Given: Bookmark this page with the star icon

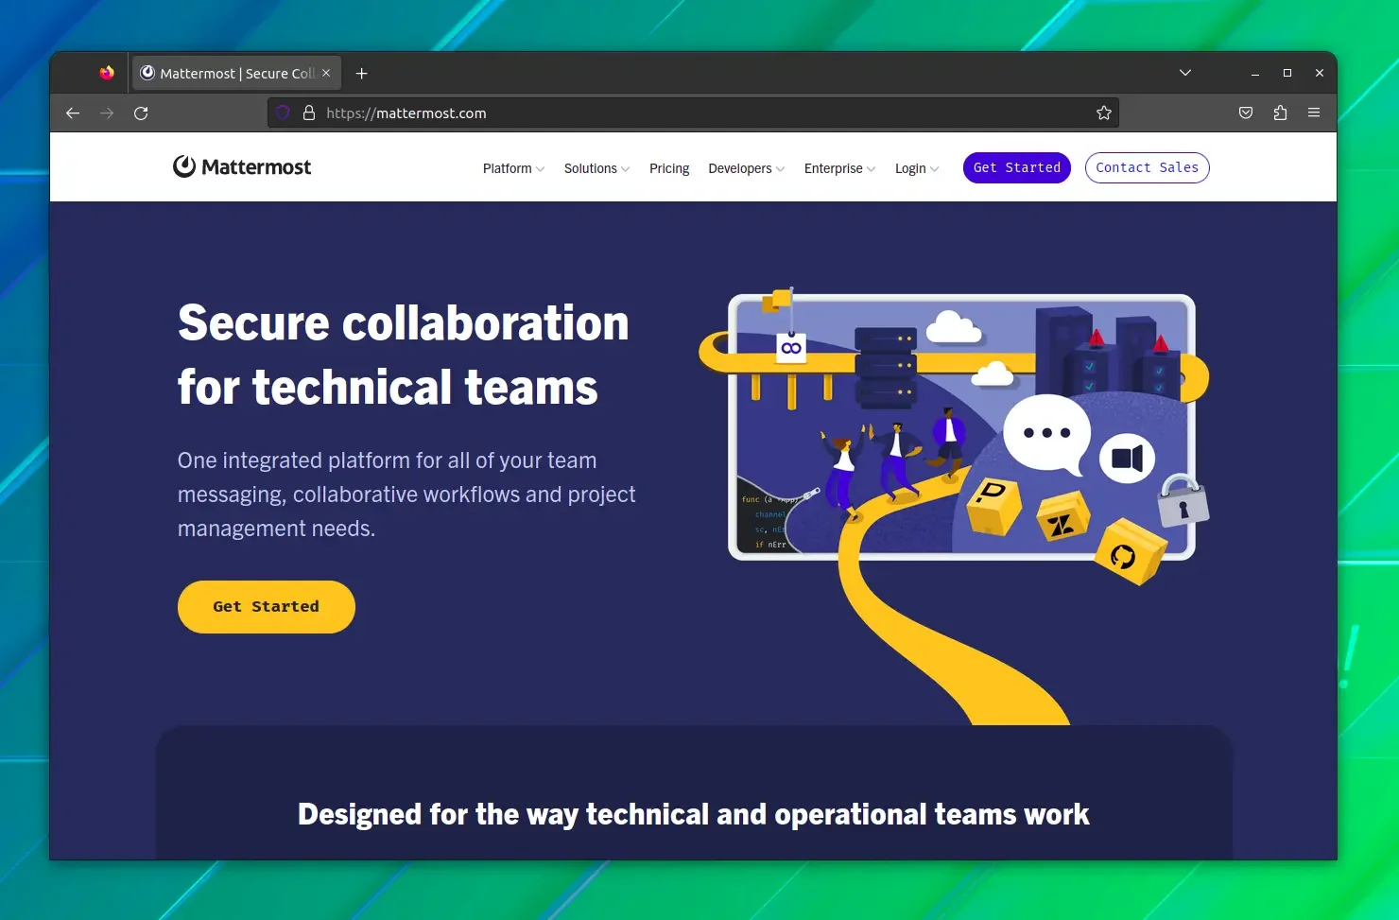Looking at the screenshot, I should tap(1103, 113).
